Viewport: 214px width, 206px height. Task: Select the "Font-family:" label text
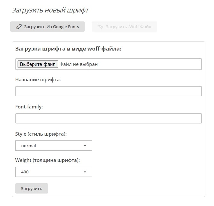coord(29,107)
